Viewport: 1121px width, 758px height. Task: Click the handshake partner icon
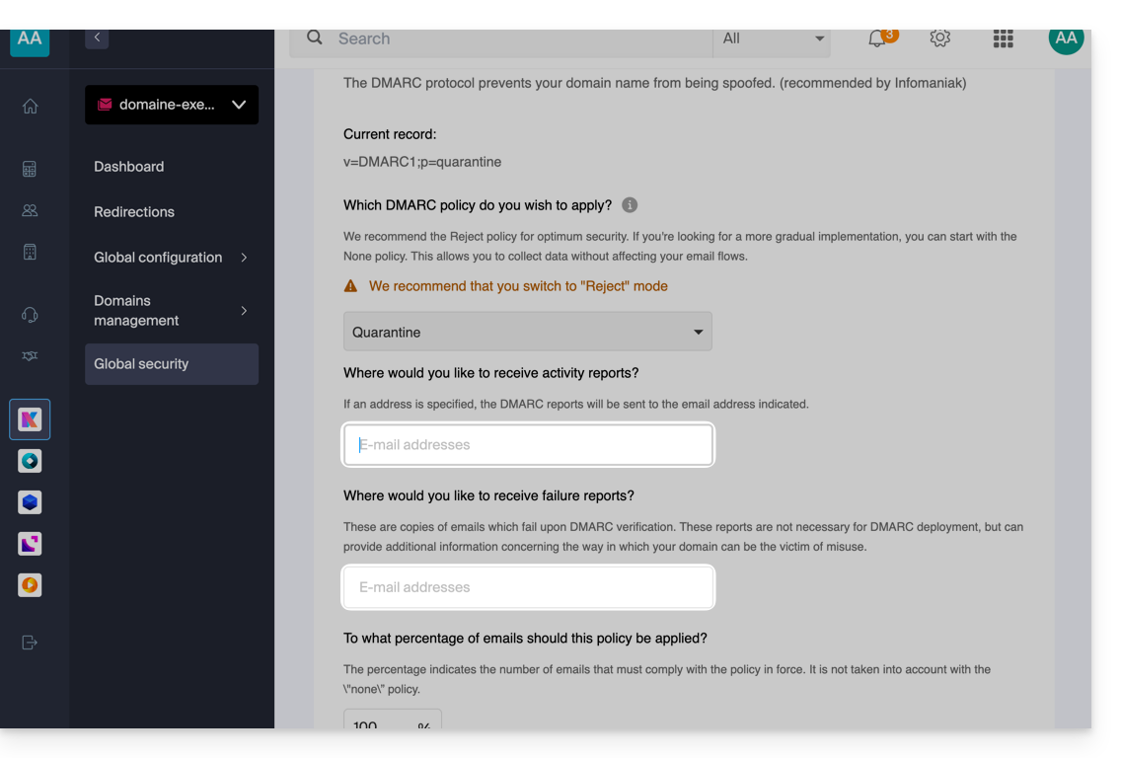[30, 356]
